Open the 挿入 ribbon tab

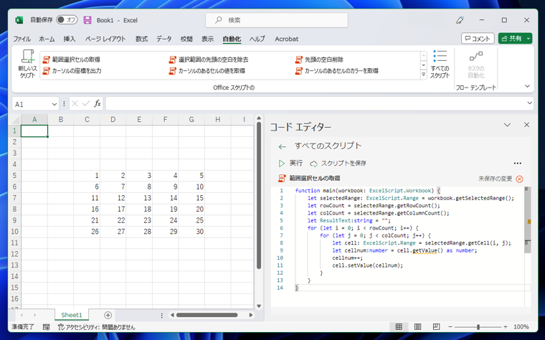point(69,39)
